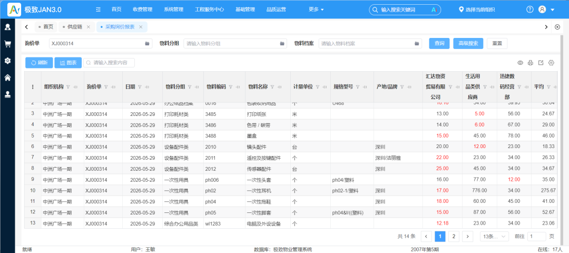Click the location pin to select organization
Screen dimensions: 569x253
(x=462, y=9)
